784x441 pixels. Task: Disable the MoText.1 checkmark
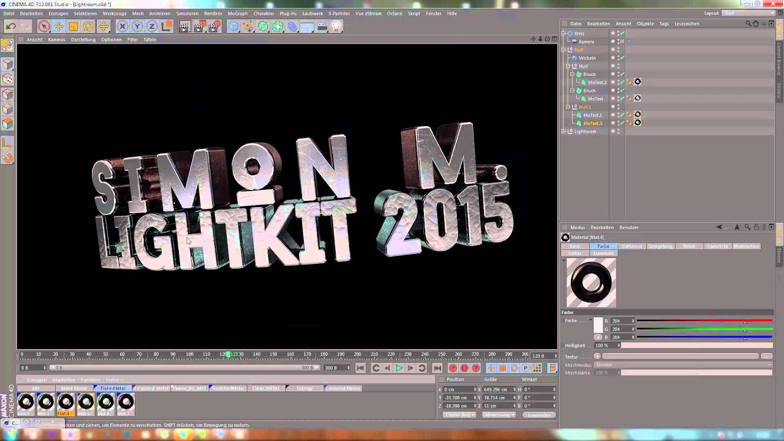tap(622, 115)
